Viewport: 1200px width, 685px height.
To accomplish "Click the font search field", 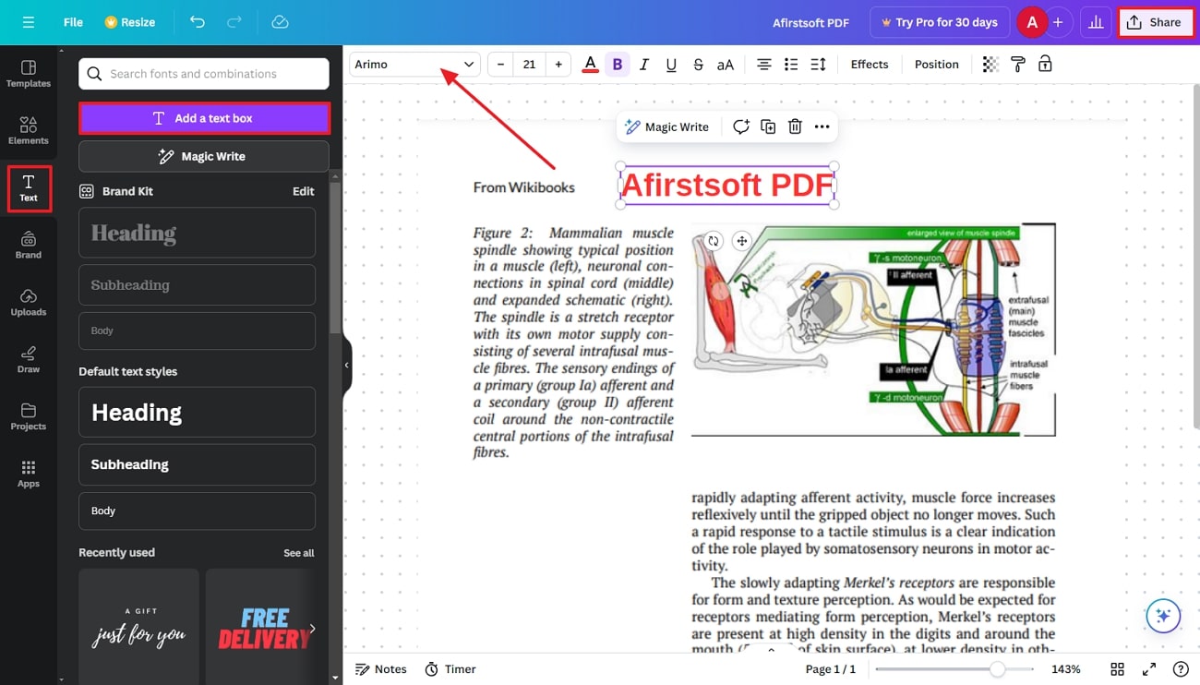I will click(204, 74).
